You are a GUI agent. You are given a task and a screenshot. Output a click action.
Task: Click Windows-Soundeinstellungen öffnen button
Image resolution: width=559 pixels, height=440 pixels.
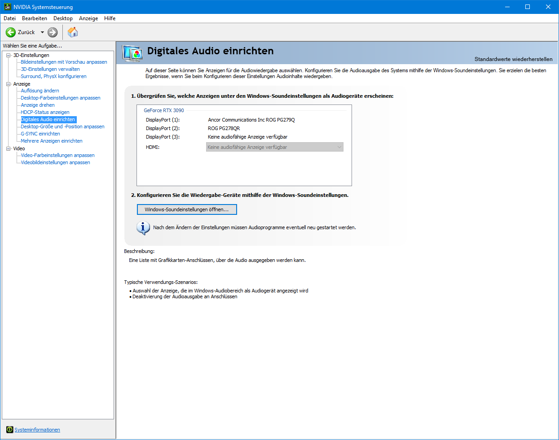coord(187,209)
